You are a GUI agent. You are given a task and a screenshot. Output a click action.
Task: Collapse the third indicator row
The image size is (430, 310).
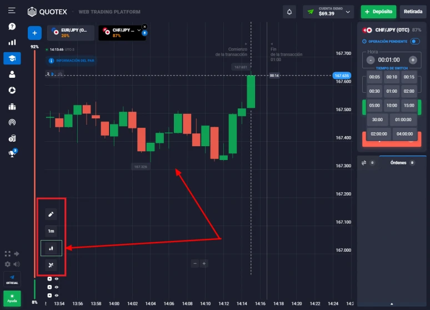(x=49, y=296)
